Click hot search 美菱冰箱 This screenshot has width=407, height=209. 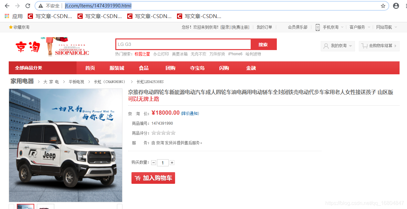point(180,54)
